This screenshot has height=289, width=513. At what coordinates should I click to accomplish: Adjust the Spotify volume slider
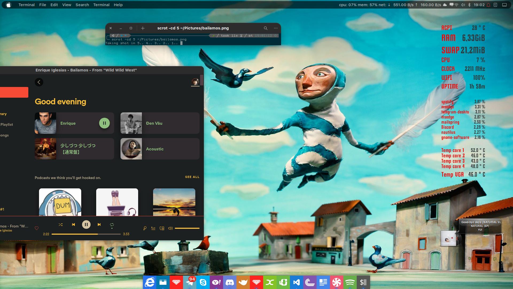[x=187, y=228]
